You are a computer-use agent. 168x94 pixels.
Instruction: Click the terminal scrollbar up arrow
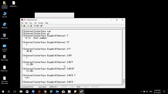click(x=124, y=29)
